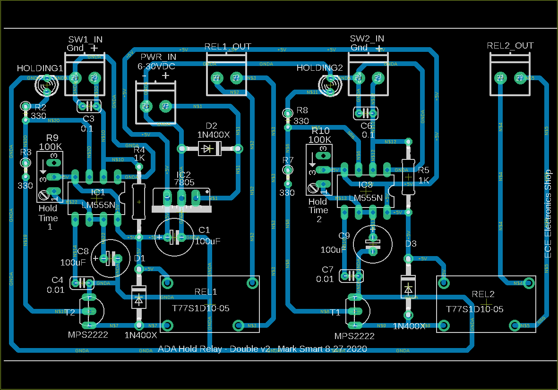This screenshot has width=558, height=390.
Task: Click the REL1 T77S1D10-05 relay outline
Action: tap(209, 304)
